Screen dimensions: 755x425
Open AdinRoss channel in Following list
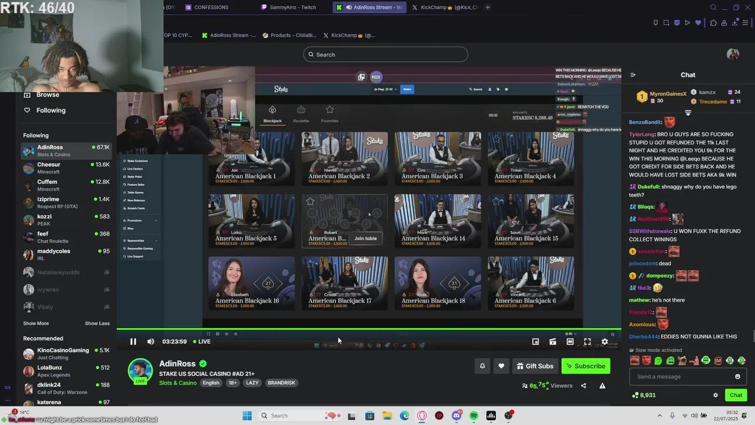point(66,151)
